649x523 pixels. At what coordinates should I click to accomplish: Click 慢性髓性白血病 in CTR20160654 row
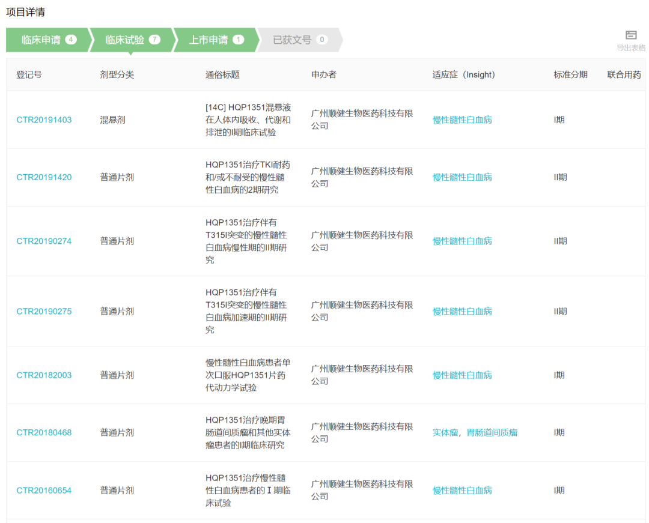tap(462, 491)
